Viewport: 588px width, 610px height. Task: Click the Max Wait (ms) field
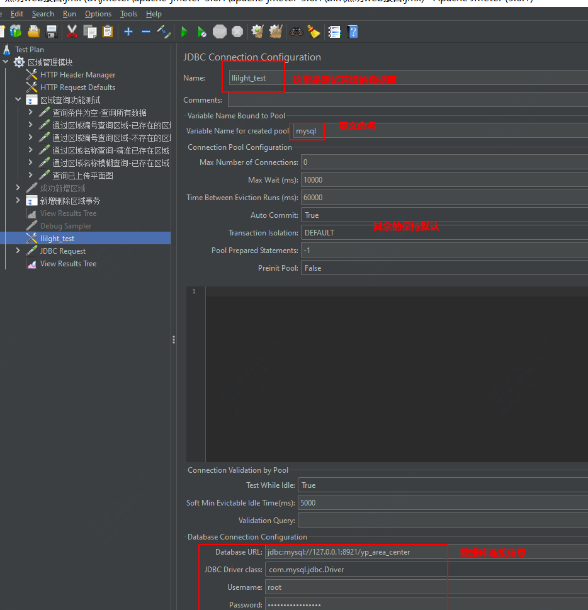click(444, 180)
